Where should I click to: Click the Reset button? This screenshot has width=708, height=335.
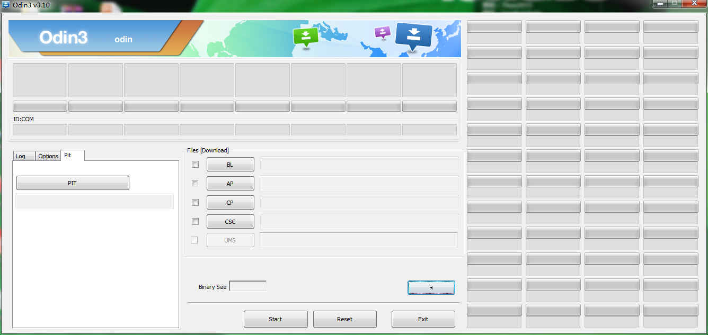(344, 319)
